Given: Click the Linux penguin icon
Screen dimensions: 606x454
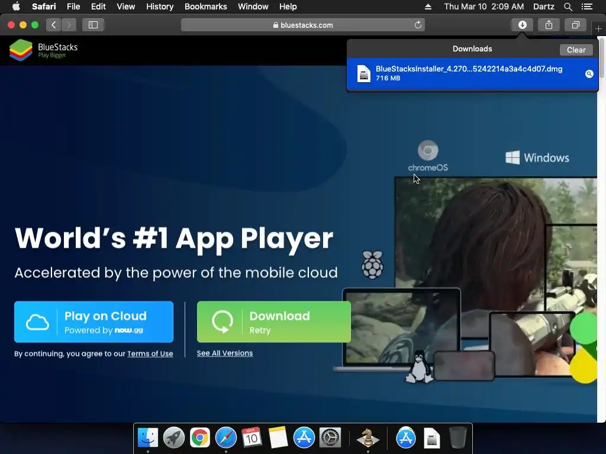Looking at the screenshot, I should pos(420,367).
